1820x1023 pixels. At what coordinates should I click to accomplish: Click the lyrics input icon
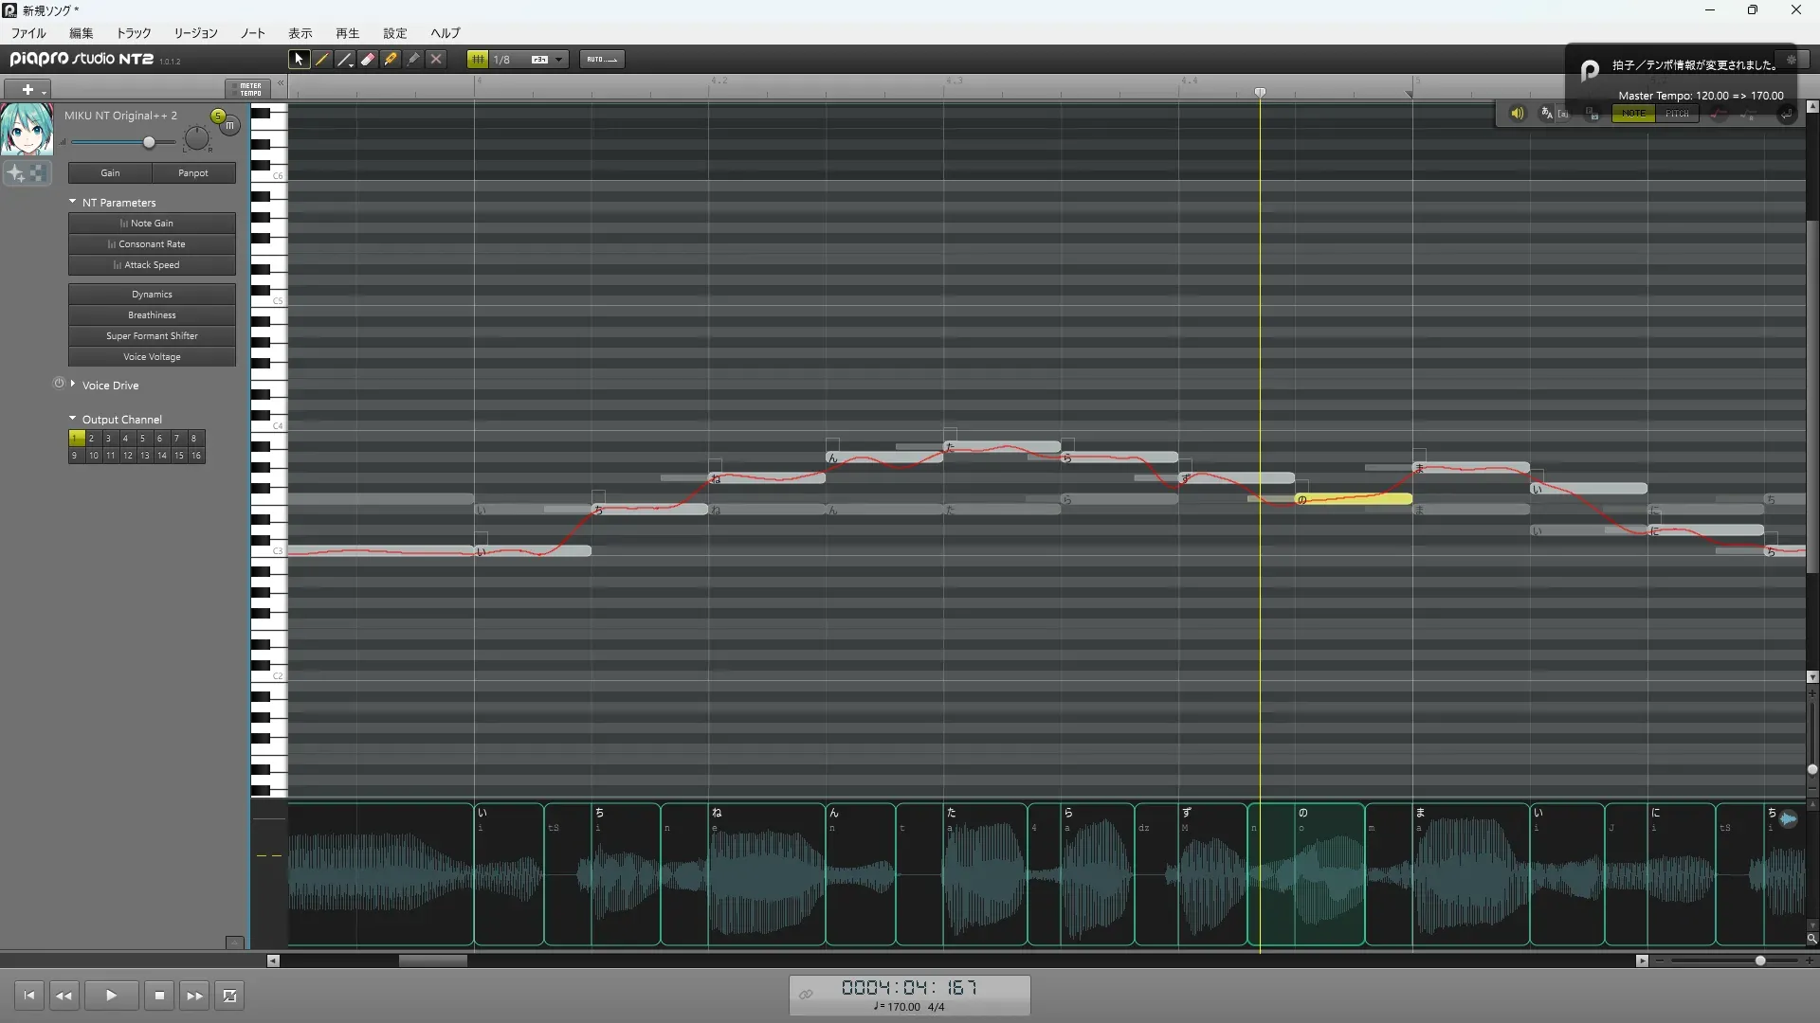(1547, 114)
